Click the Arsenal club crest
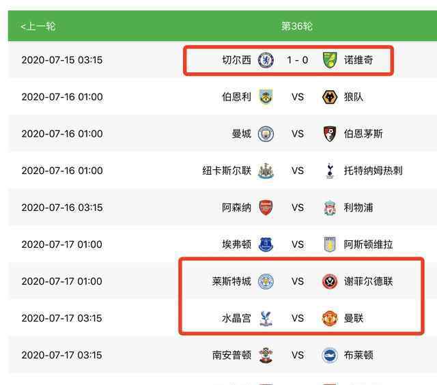437x385 pixels. (x=266, y=208)
